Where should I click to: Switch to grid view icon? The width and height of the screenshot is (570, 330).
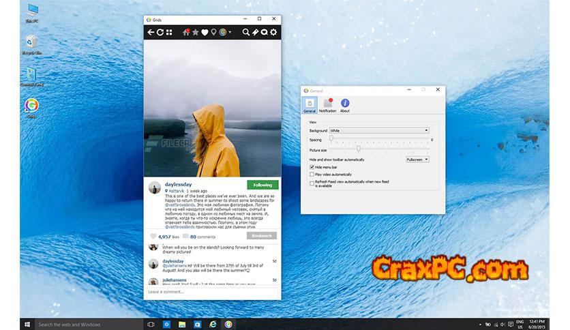click(x=169, y=32)
